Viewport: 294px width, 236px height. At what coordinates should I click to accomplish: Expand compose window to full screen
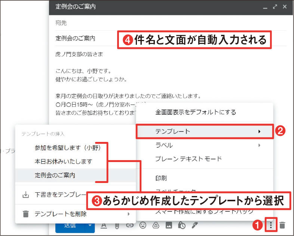[x=275, y=7]
